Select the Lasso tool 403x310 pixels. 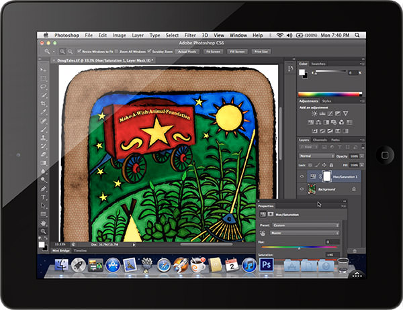coord(43,87)
